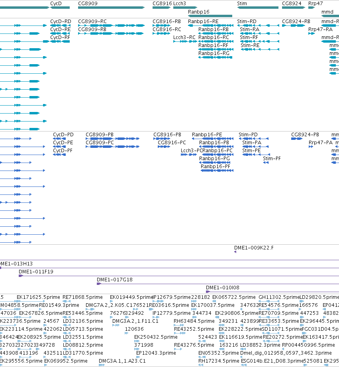Viewport: 339px width, 367px height.
Task: Click the Stim-PD protein feature
Action: click(x=254, y=139)
